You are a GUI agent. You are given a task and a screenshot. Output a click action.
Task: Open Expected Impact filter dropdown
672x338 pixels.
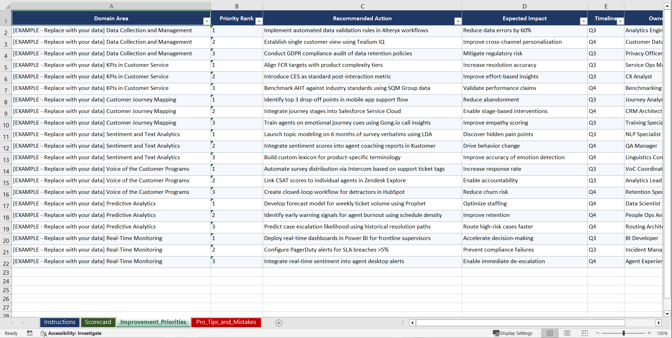click(583, 21)
